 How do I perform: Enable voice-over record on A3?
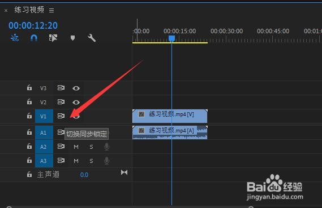pyautogui.click(x=106, y=161)
